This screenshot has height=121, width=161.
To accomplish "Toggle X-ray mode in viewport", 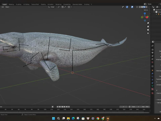I will (137, 7).
